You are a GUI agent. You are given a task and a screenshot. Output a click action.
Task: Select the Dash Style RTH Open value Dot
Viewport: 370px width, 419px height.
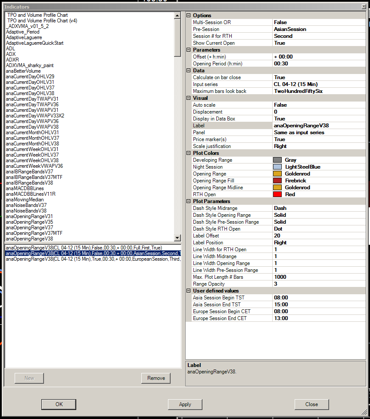coord(319,229)
